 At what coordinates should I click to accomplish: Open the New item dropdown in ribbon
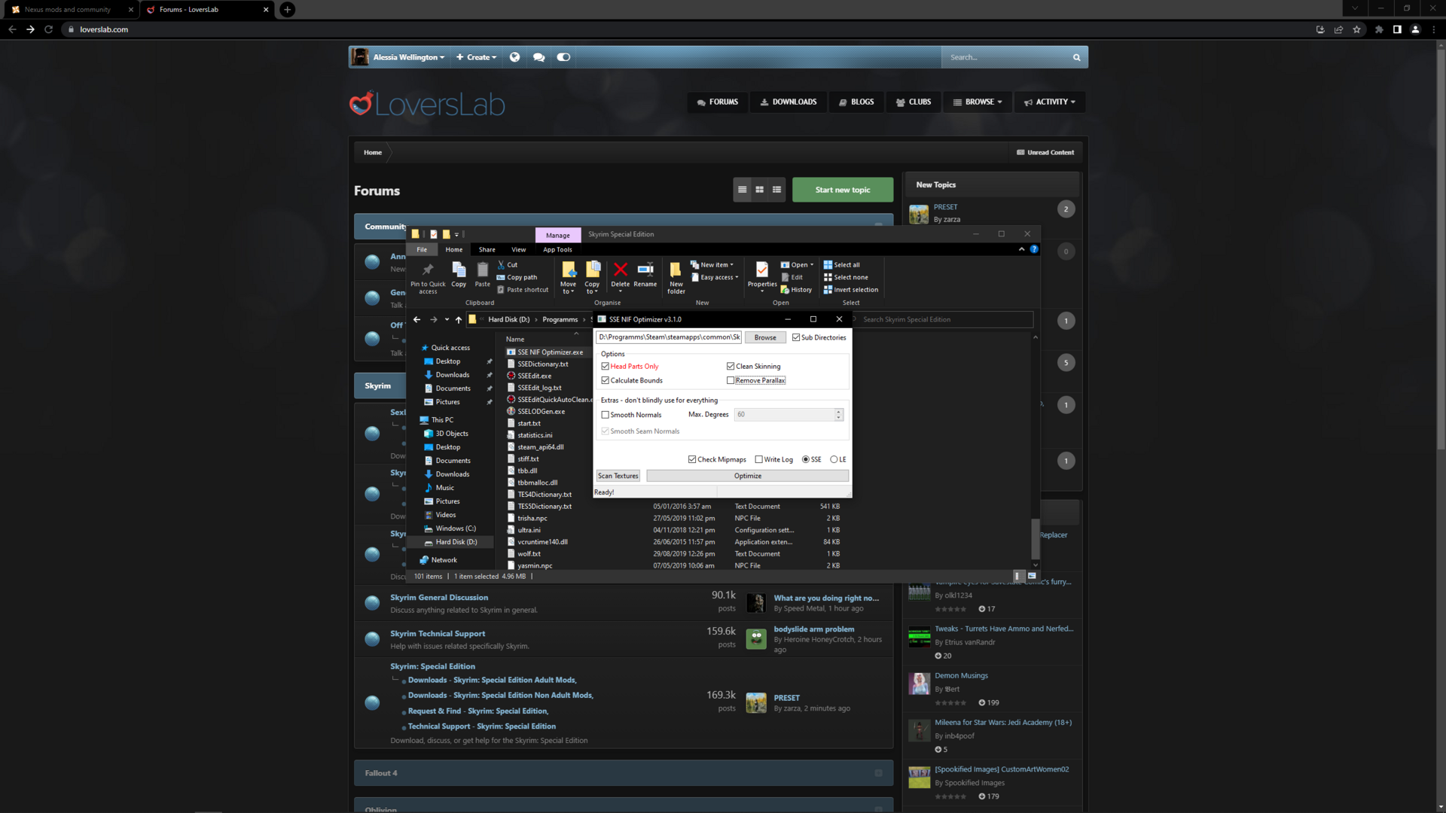[712, 265]
